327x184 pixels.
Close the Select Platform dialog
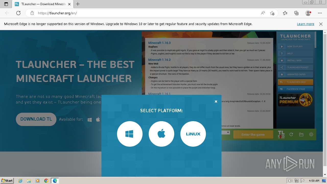[x=216, y=101]
